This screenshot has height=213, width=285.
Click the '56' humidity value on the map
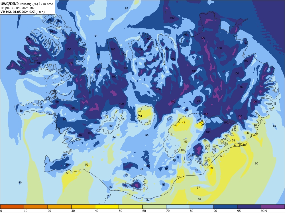point(247,133)
